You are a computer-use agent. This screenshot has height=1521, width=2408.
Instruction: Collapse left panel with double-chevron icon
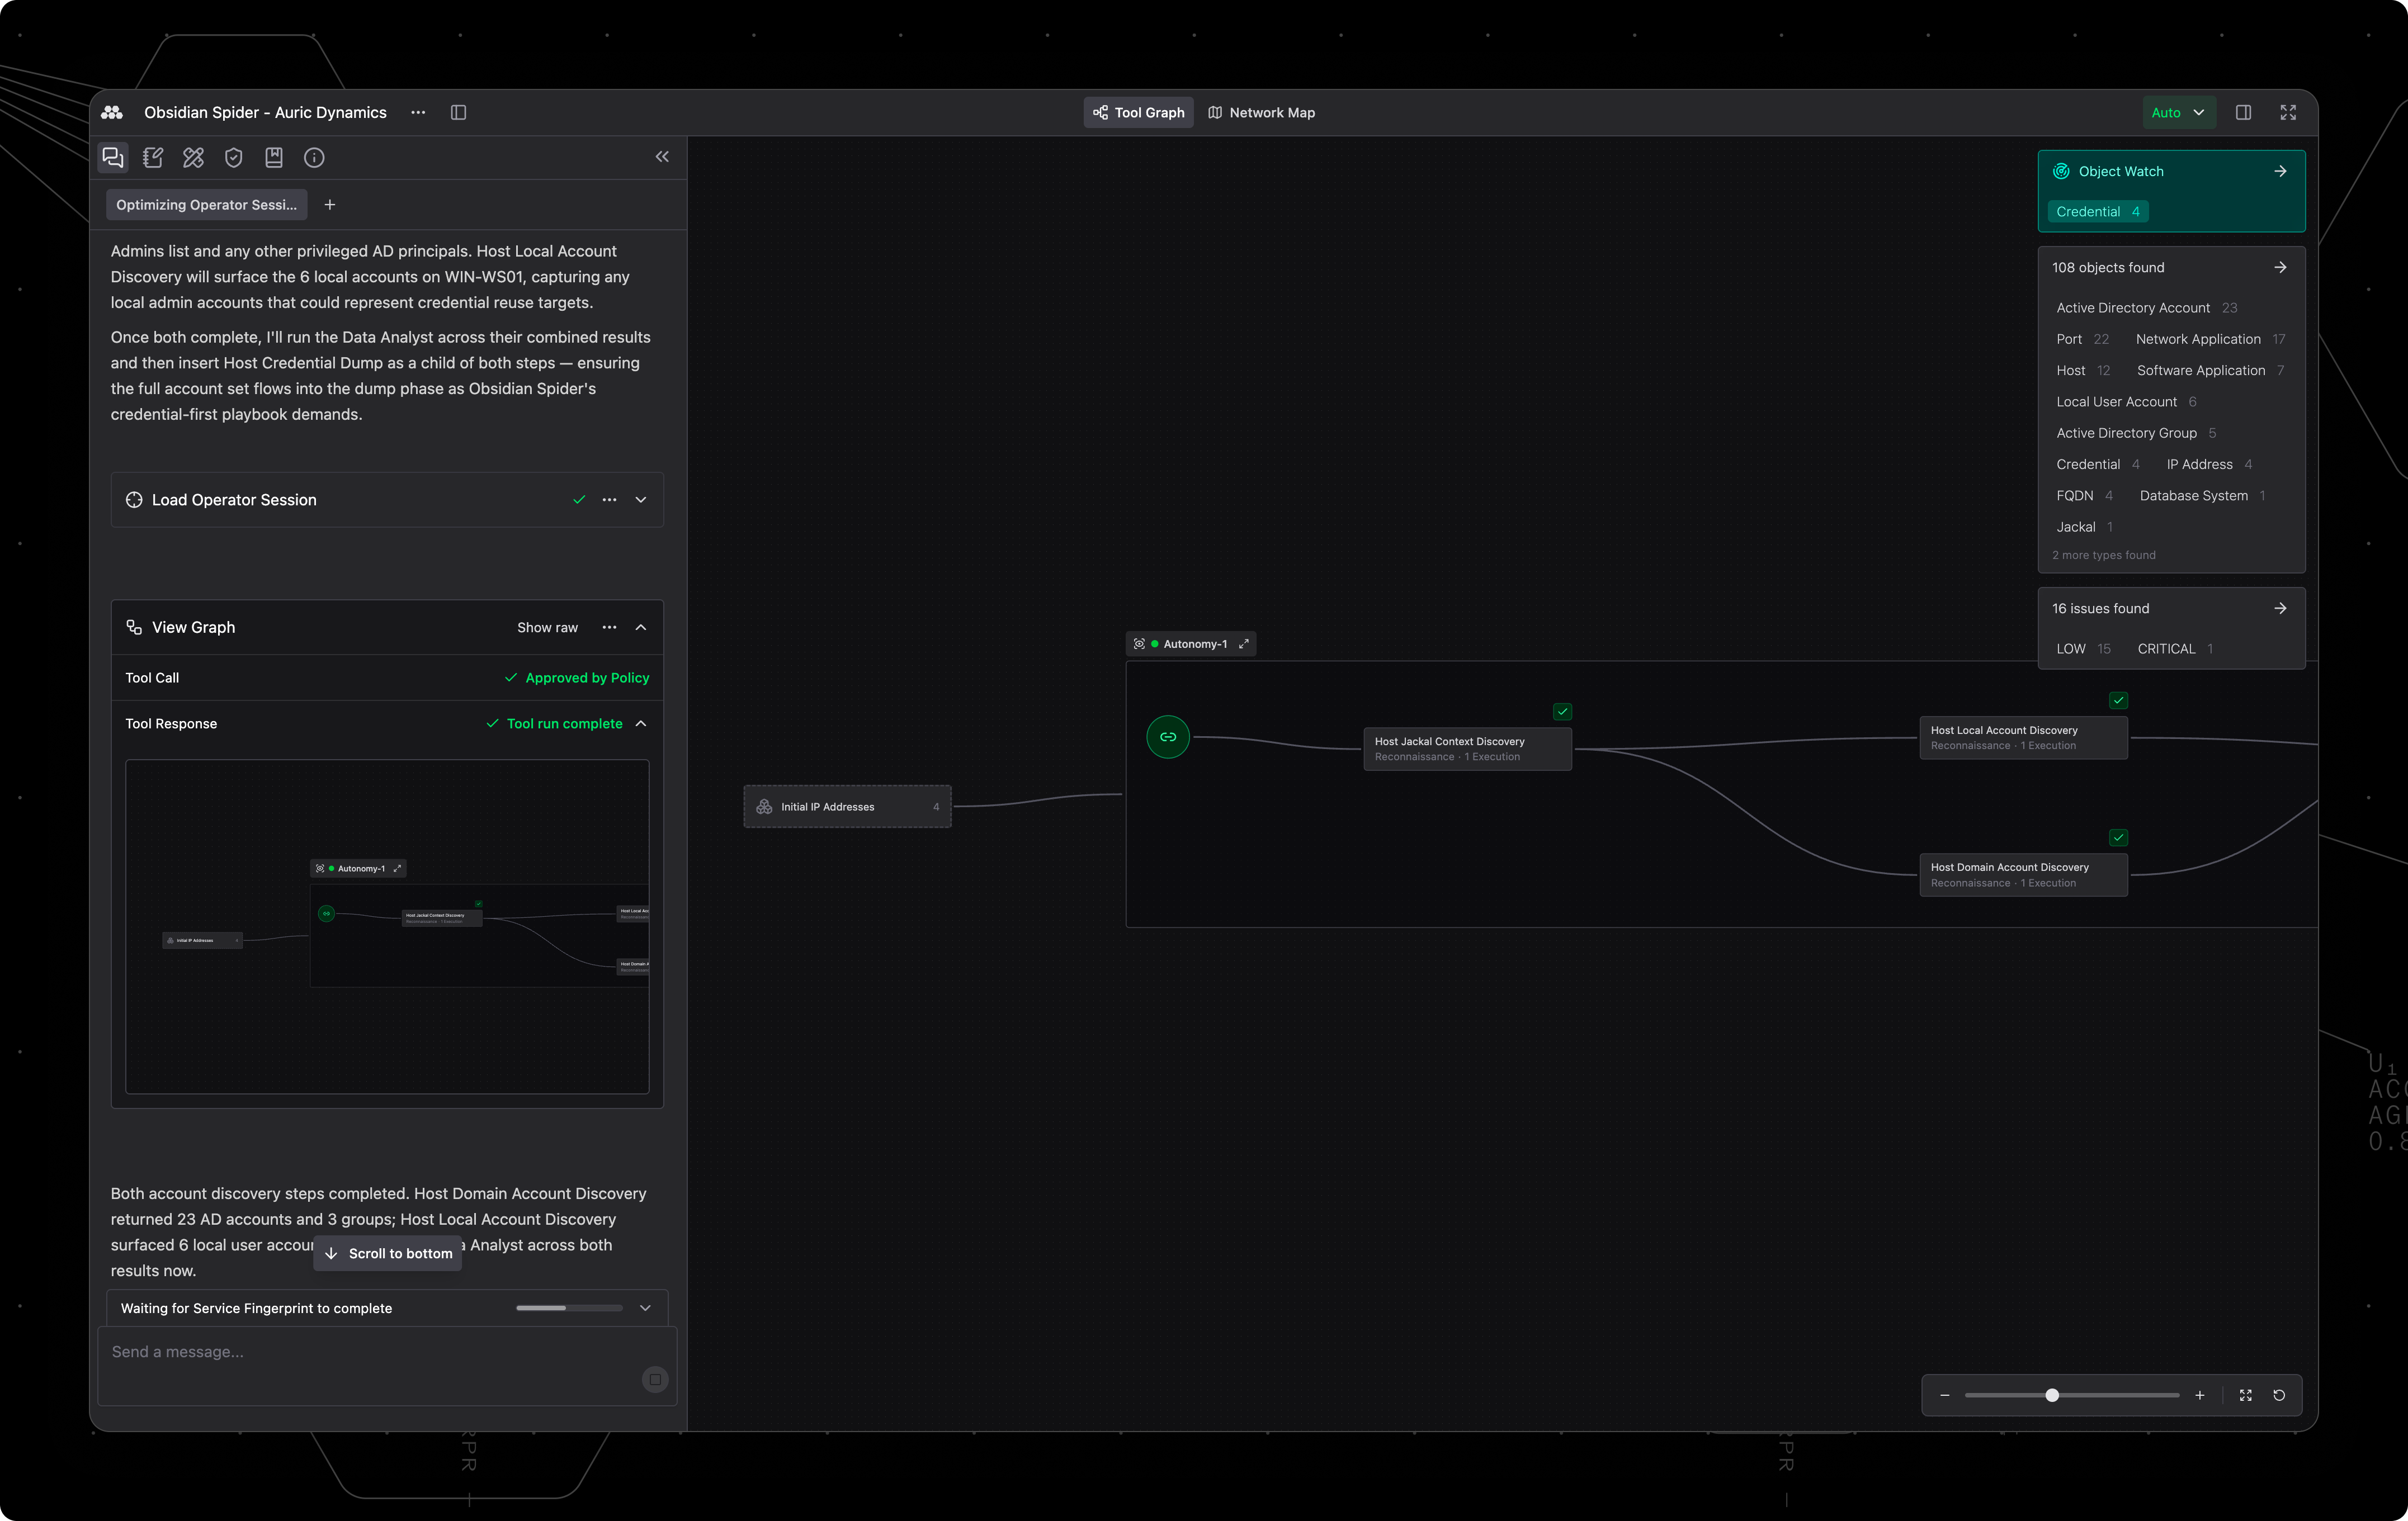click(662, 157)
